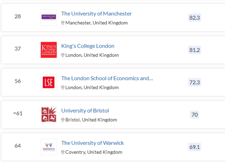Open King's College London link
This screenshot has height=162, width=225.
(88, 46)
